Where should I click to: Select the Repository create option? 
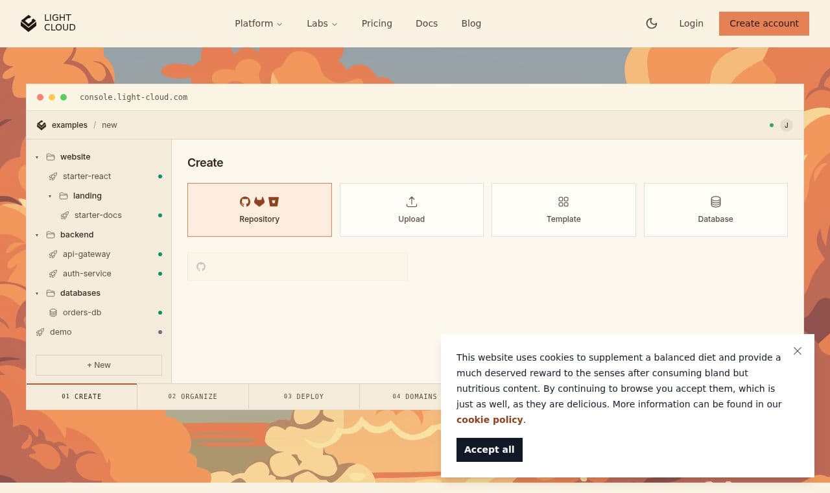(x=259, y=210)
